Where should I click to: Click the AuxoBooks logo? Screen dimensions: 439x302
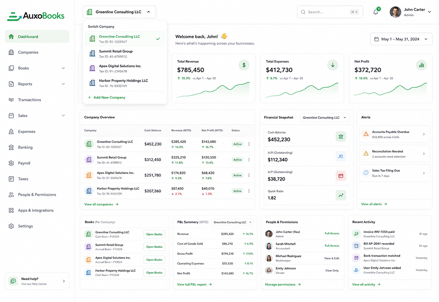[x=36, y=16]
